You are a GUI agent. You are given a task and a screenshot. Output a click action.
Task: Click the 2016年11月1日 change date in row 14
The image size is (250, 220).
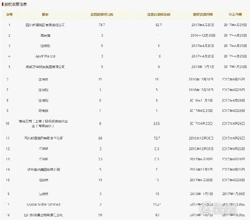(201, 169)
